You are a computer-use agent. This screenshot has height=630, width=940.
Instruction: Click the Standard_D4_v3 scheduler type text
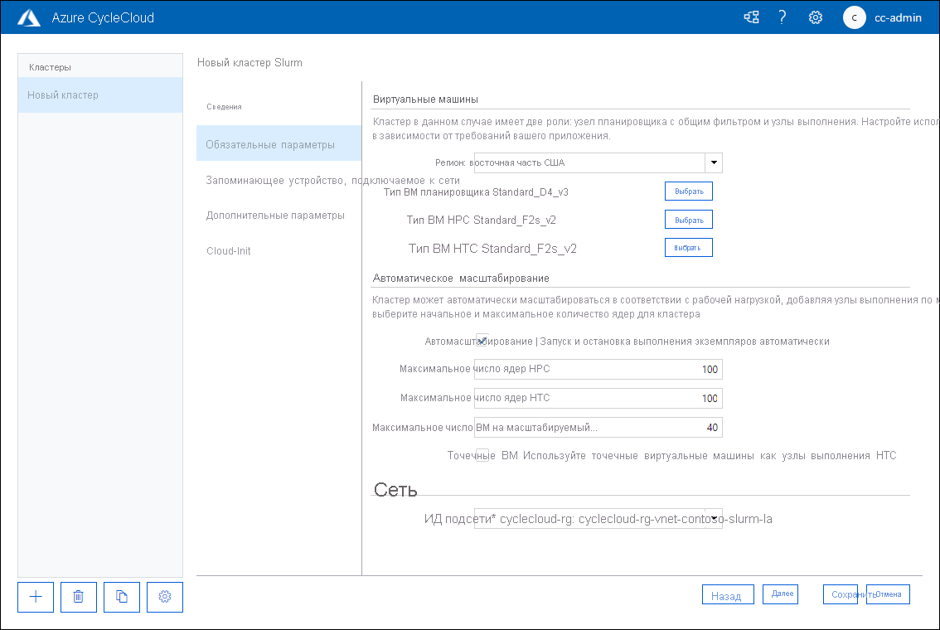(530, 191)
